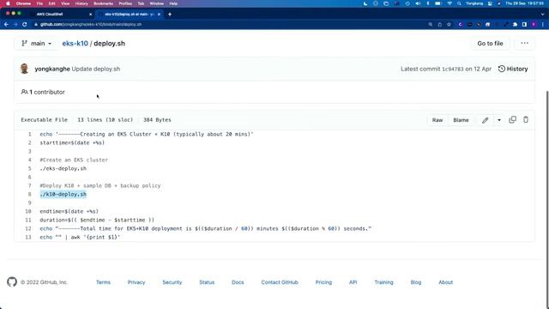Delete this file with the trash icon
Image resolution: width=549 pixels, height=309 pixels.
pyautogui.click(x=526, y=120)
